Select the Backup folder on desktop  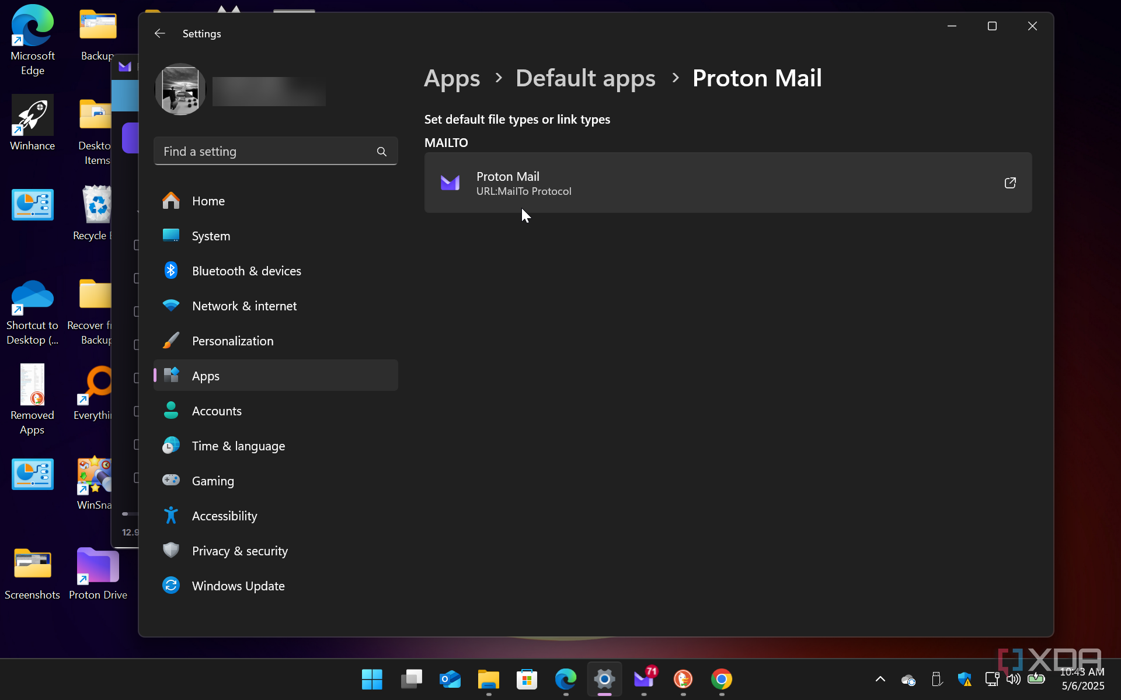click(96, 35)
